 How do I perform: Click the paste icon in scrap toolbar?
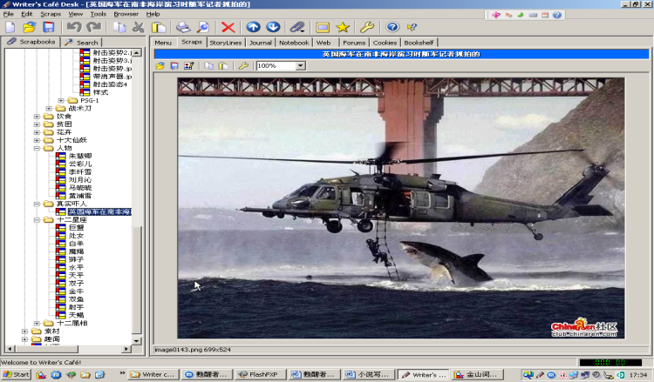[223, 66]
